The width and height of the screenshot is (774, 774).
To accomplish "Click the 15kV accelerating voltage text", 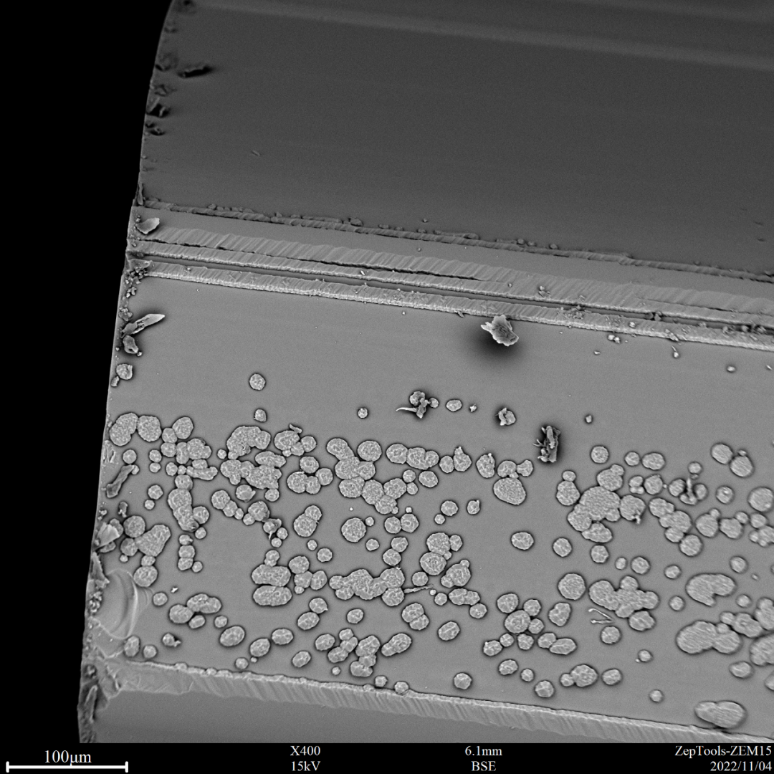I will (305, 765).
